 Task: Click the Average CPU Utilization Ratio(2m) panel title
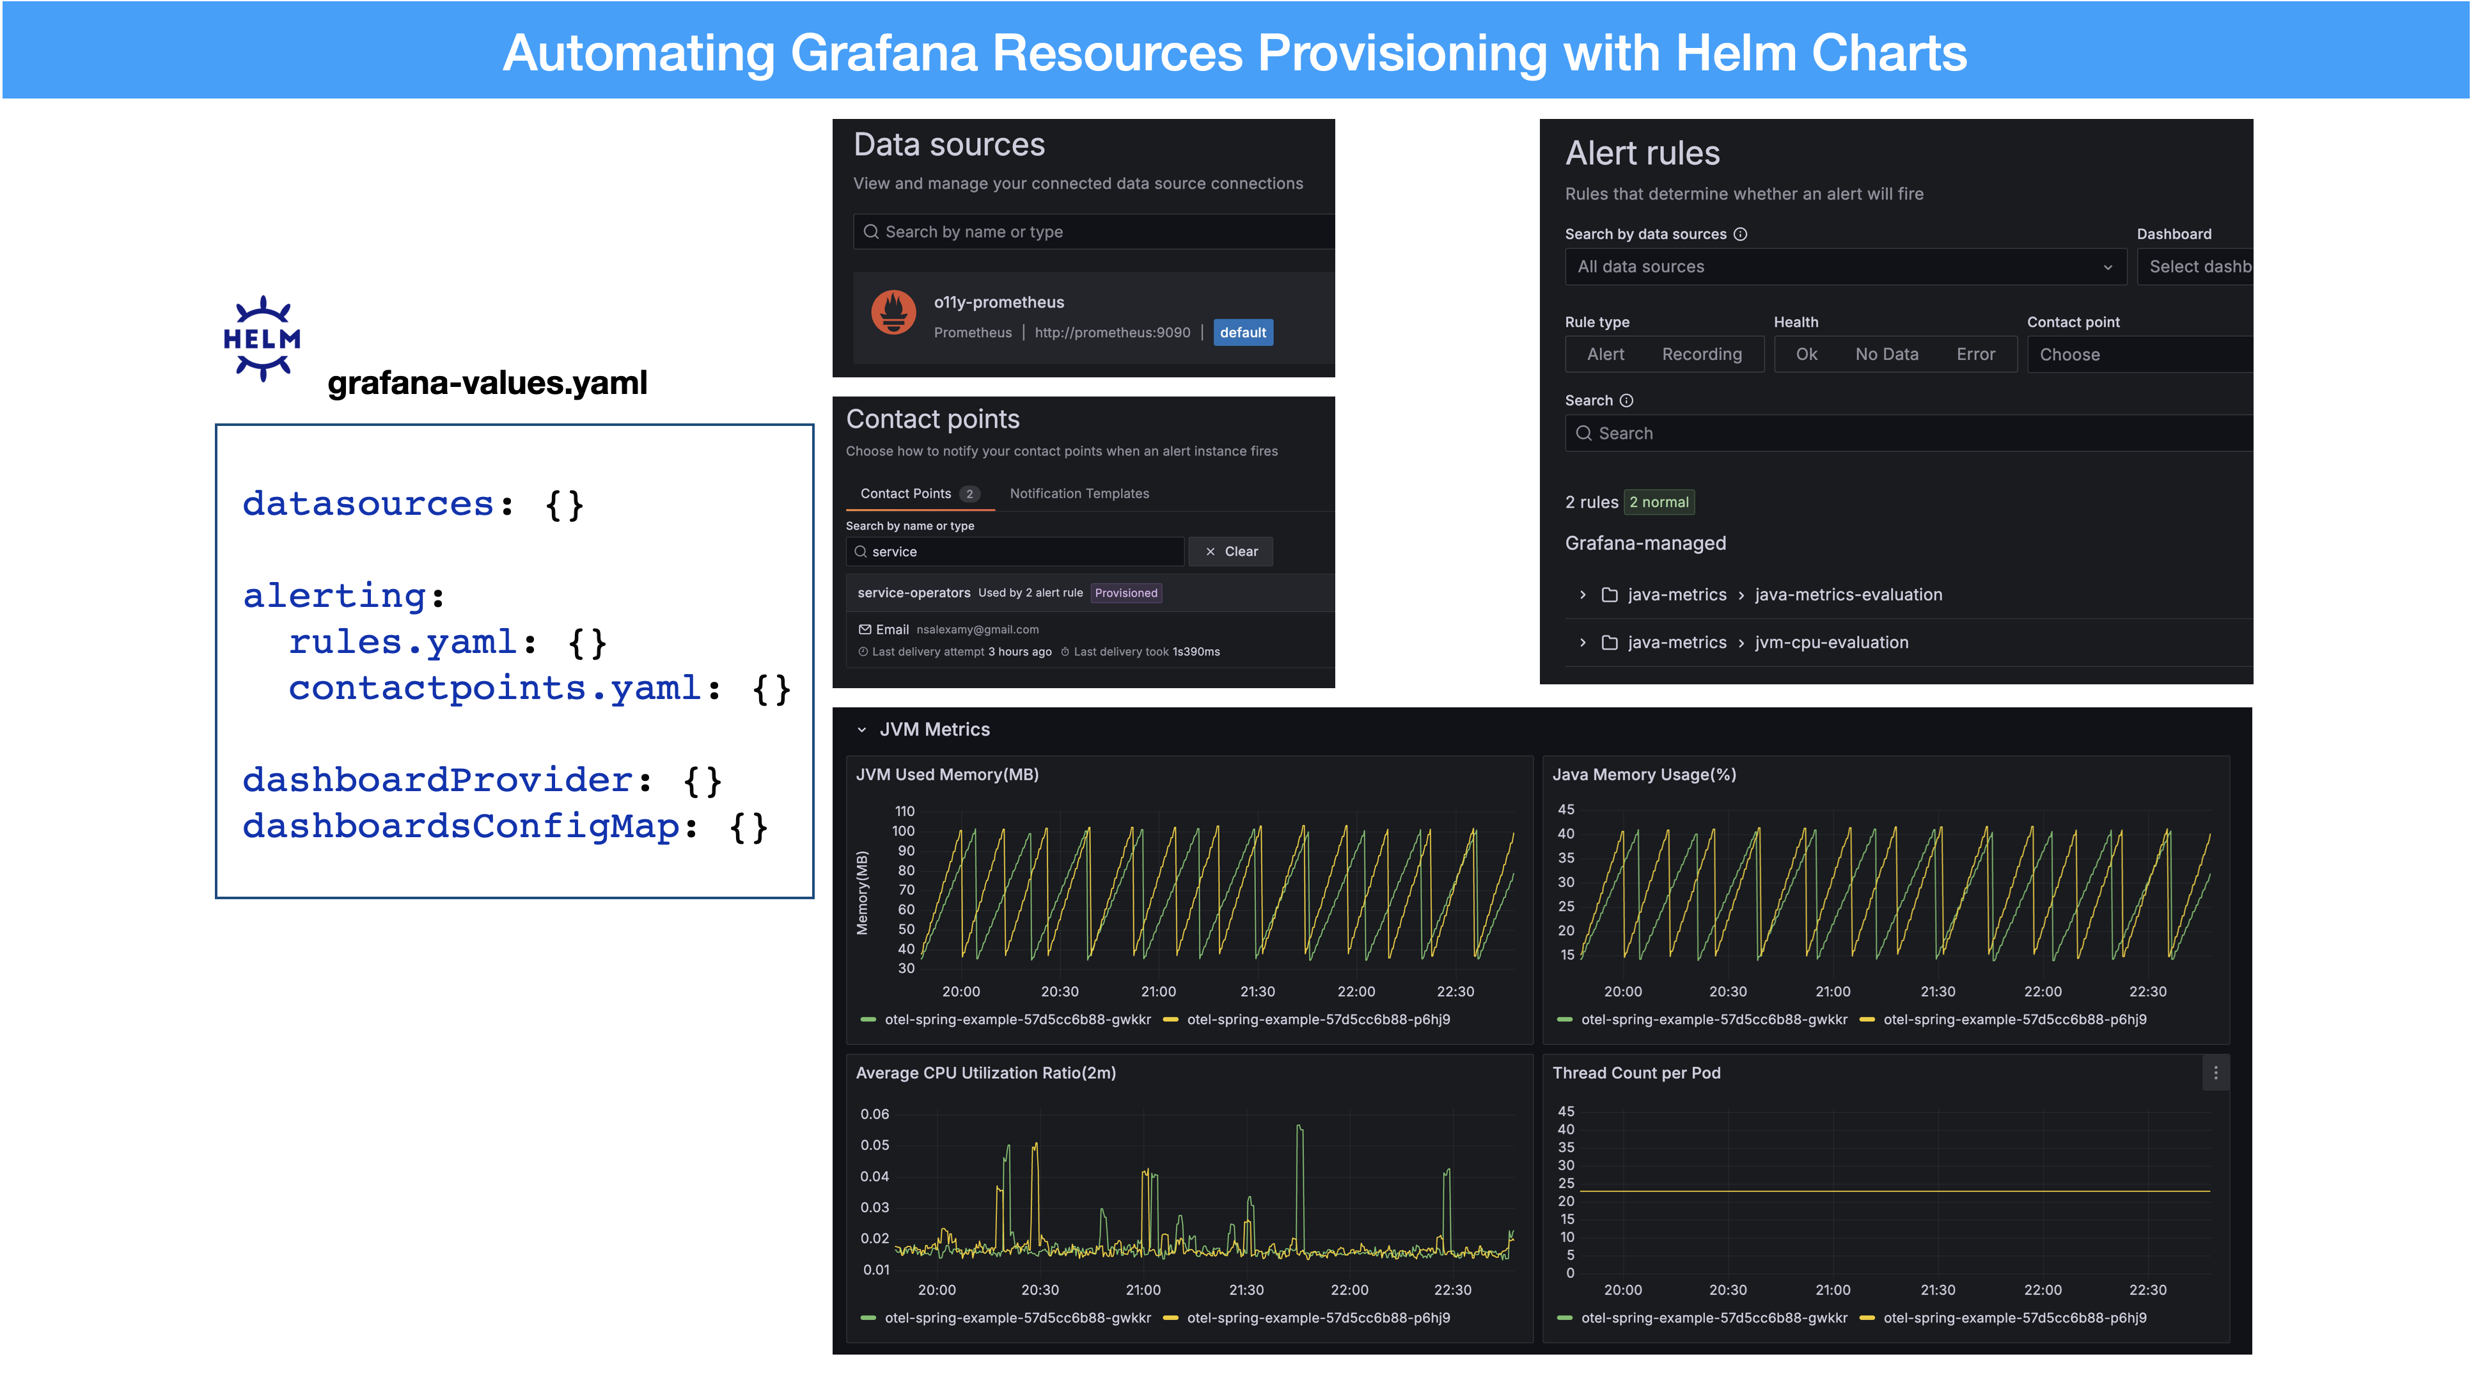pos(985,1073)
